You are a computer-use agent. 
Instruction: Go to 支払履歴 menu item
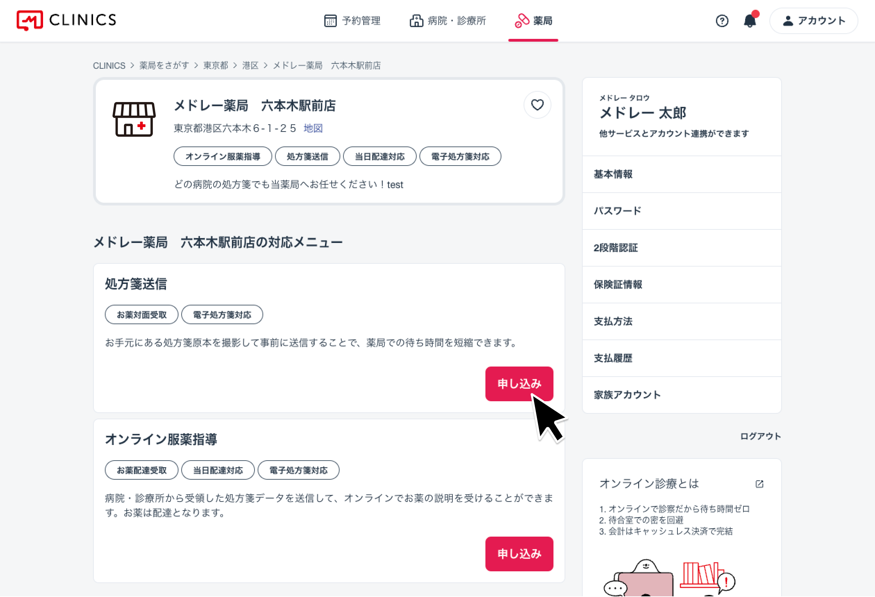(x=613, y=358)
